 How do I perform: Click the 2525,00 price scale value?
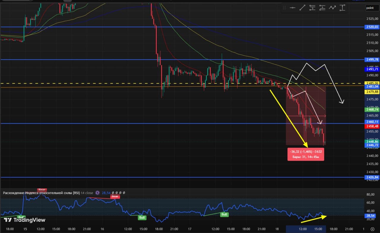point(372,19)
